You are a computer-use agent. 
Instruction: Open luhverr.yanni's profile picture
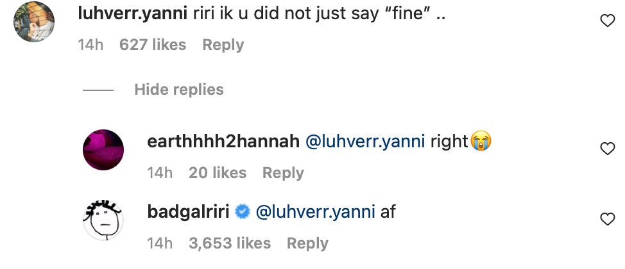coord(33,22)
